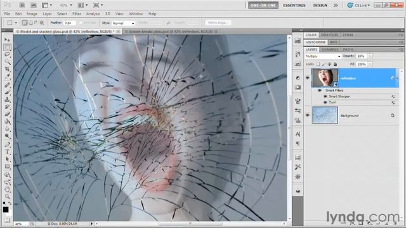Image resolution: width=406 pixels, height=228 pixels.
Task: Open the Paragraph panel icon
Action: point(298,144)
